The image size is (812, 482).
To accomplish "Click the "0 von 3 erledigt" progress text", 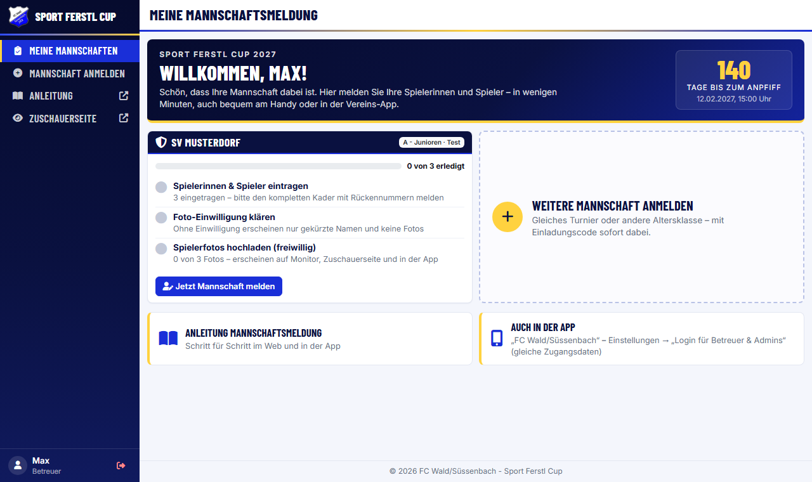I will click(436, 166).
